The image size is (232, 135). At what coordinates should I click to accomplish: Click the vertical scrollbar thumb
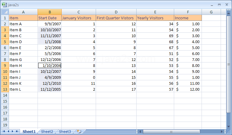[229, 64]
